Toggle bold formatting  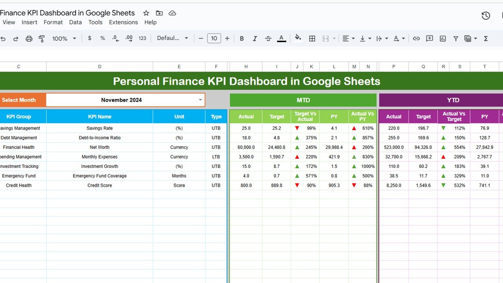click(242, 39)
